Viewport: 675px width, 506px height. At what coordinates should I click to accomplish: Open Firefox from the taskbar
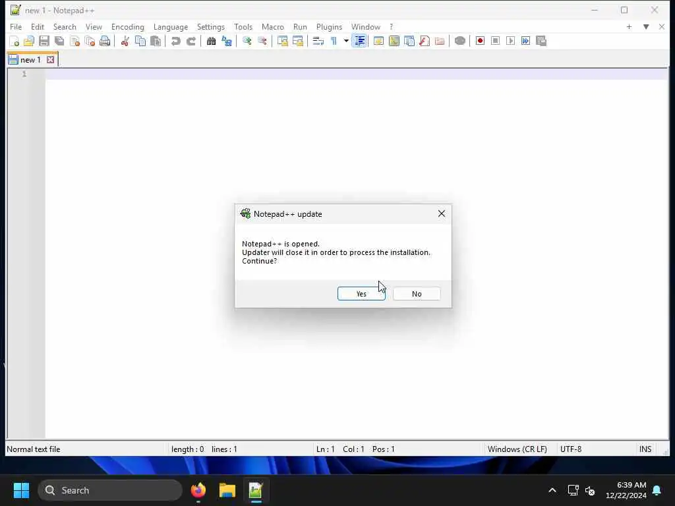click(x=198, y=490)
